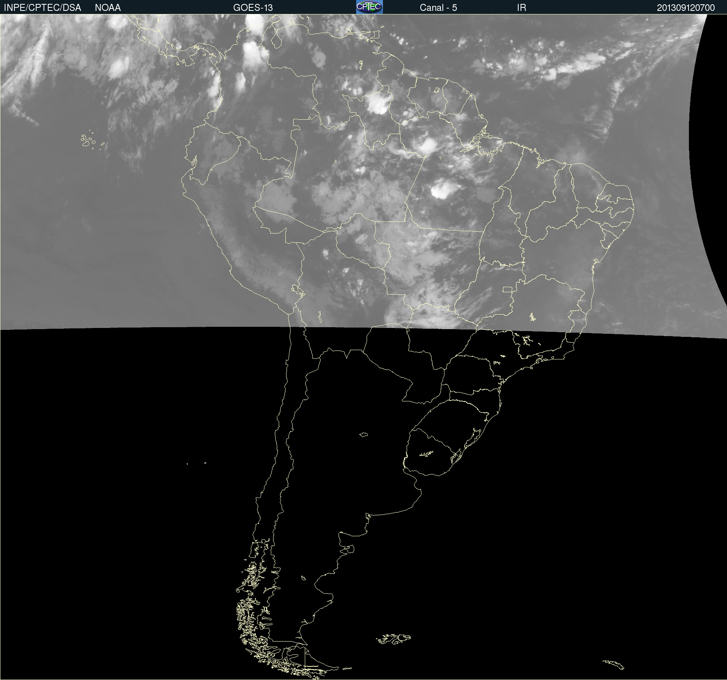
Task: Click the 201309120700 timestamp
Action: (686, 8)
